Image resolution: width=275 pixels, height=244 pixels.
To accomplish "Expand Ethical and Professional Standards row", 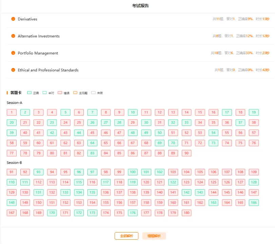I will [13, 70].
